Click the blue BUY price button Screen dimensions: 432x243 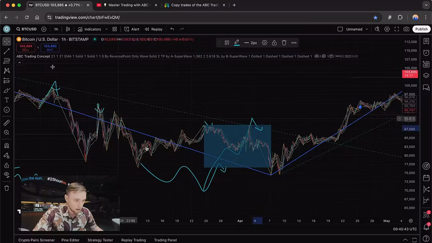tap(50, 48)
